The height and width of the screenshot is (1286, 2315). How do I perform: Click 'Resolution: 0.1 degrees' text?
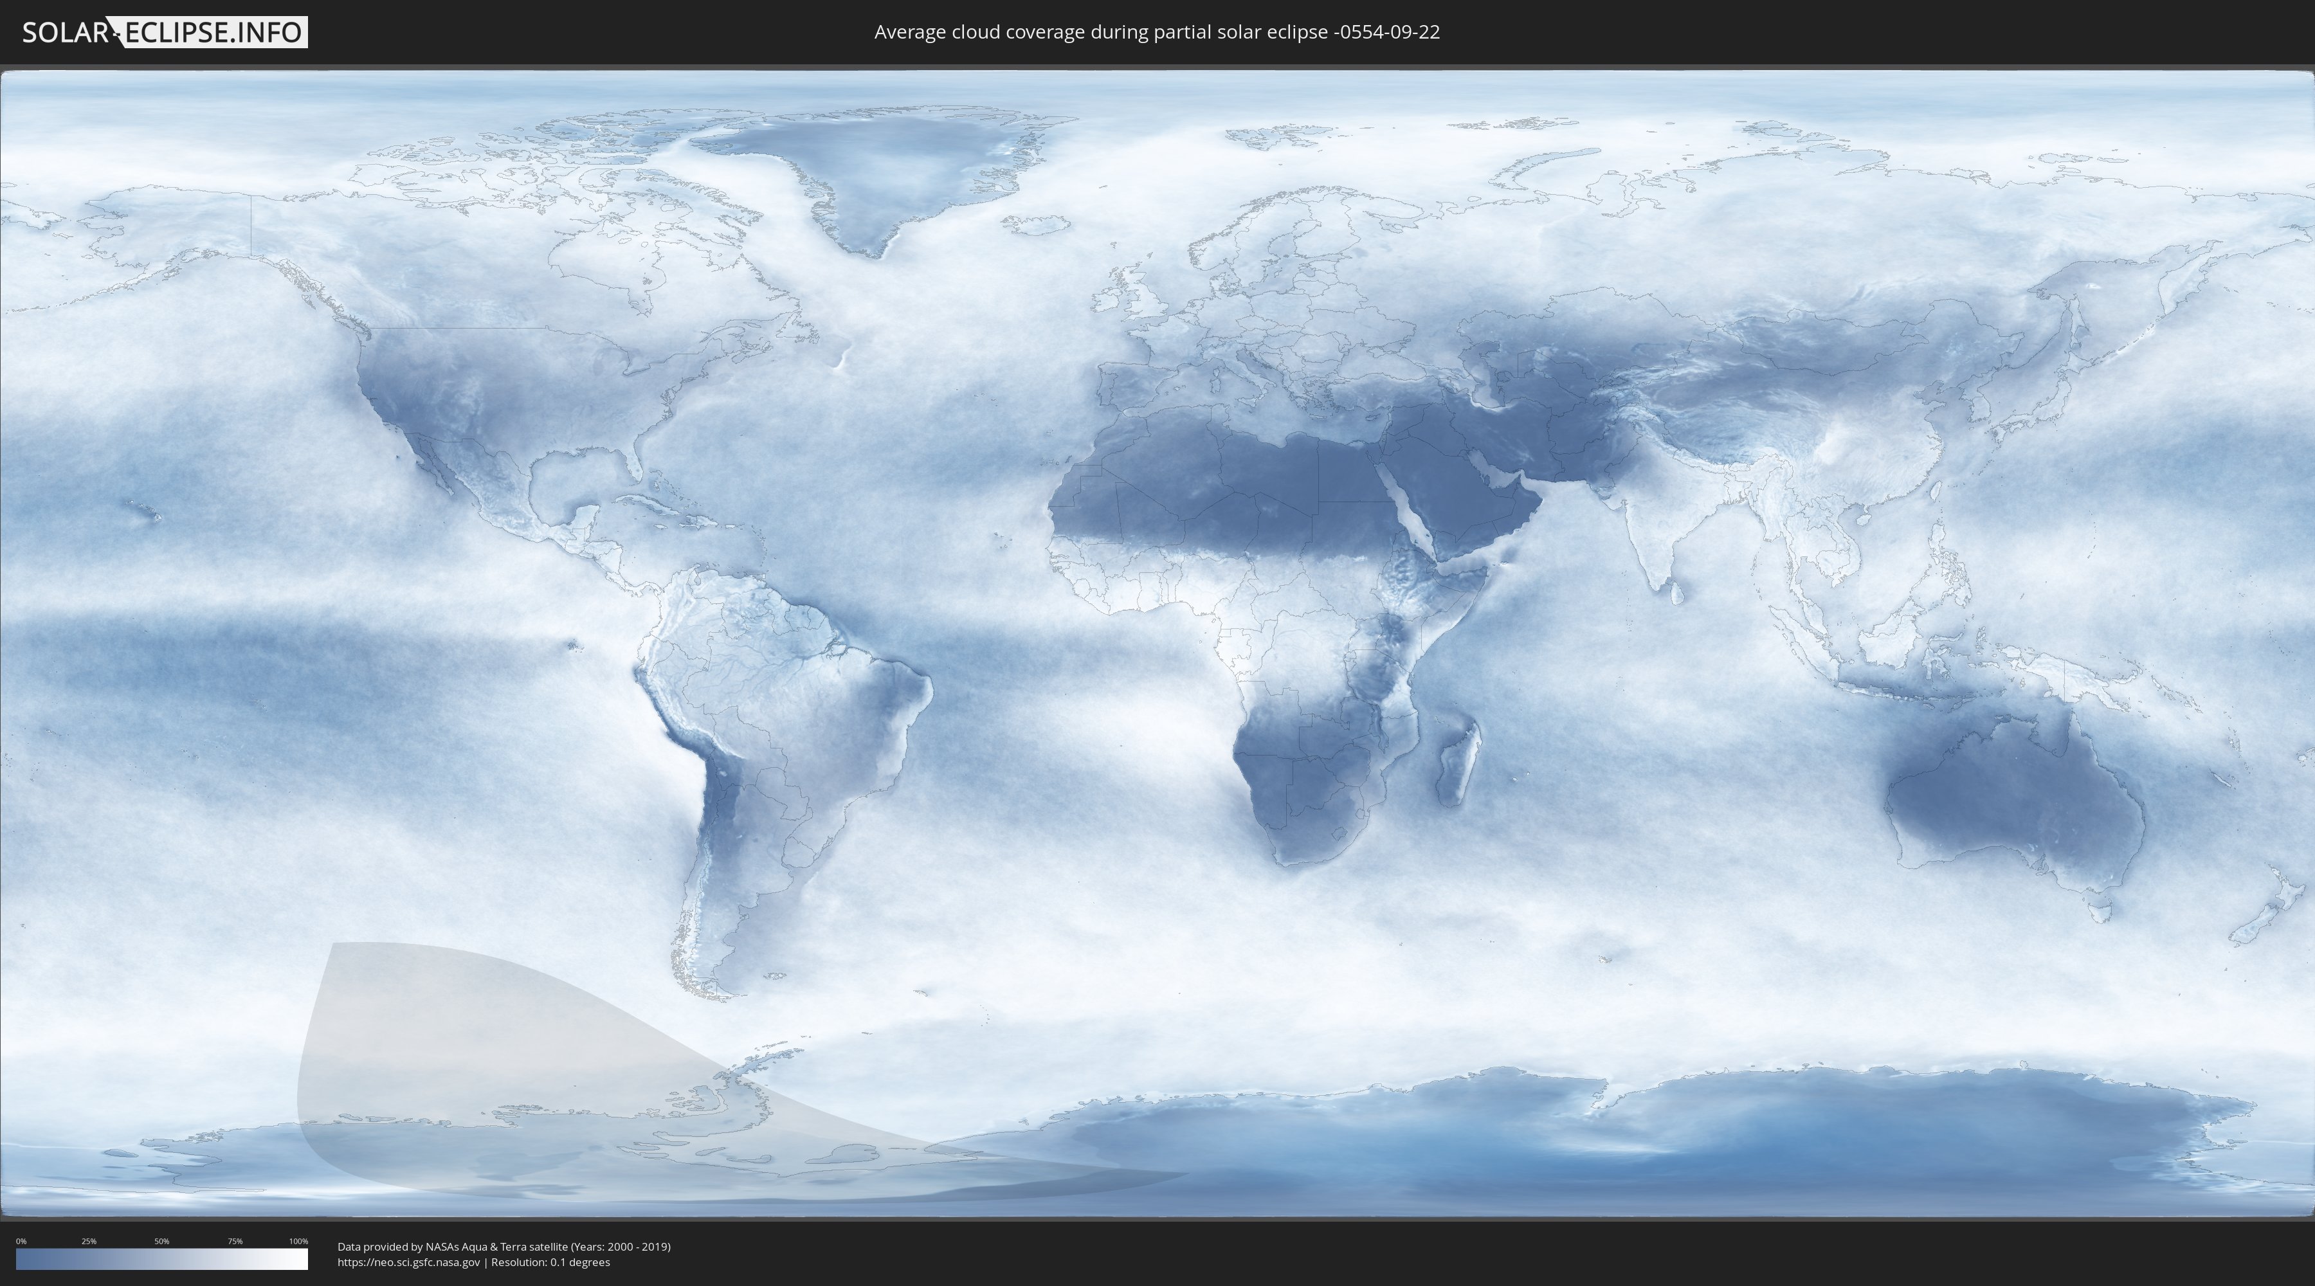click(551, 1263)
